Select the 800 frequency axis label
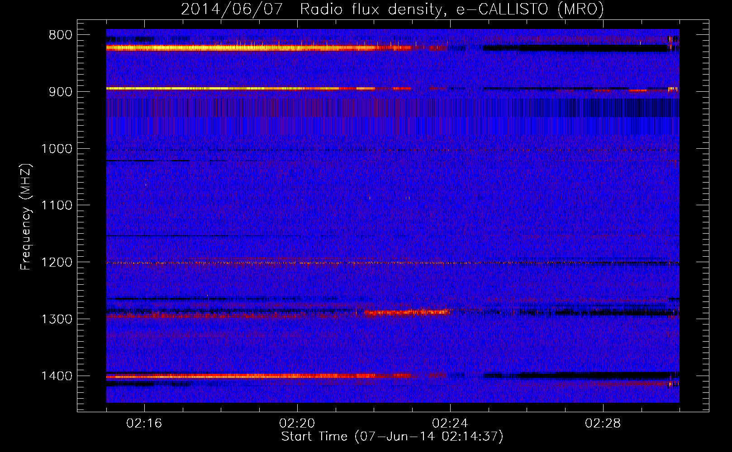The width and height of the screenshot is (732, 452). point(60,35)
